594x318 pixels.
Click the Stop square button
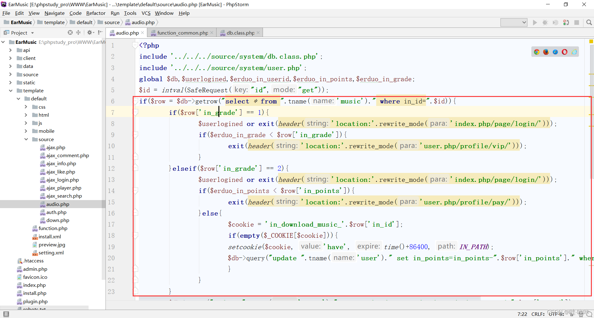point(577,23)
